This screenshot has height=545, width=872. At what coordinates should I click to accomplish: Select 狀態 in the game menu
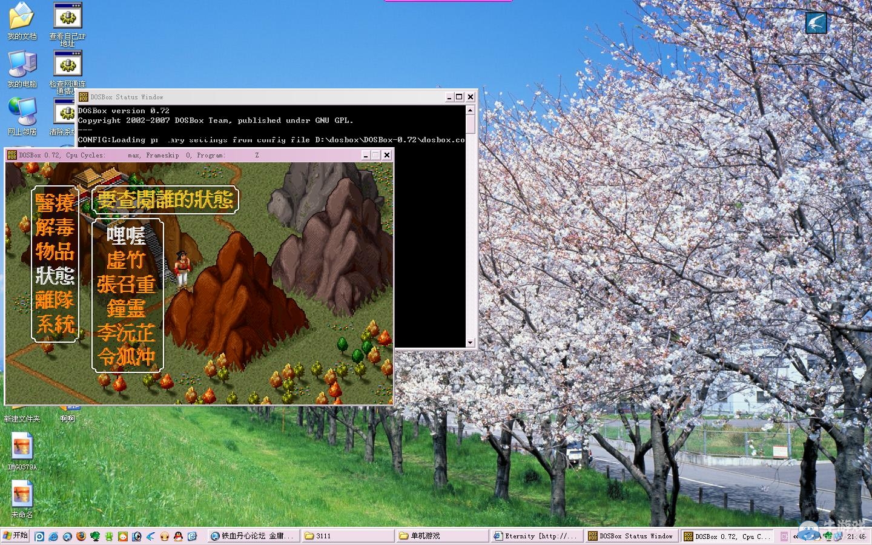click(x=55, y=276)
